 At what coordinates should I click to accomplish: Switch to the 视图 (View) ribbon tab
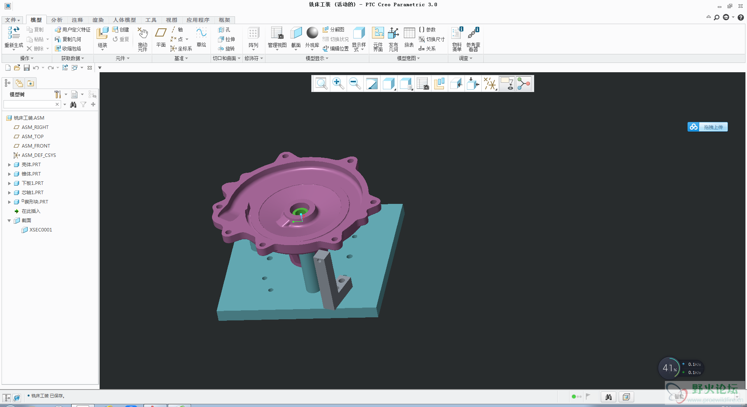172,20
